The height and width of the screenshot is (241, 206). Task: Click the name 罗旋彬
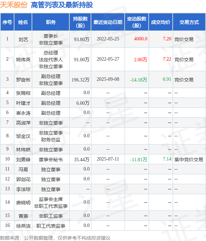coord(23,80)
